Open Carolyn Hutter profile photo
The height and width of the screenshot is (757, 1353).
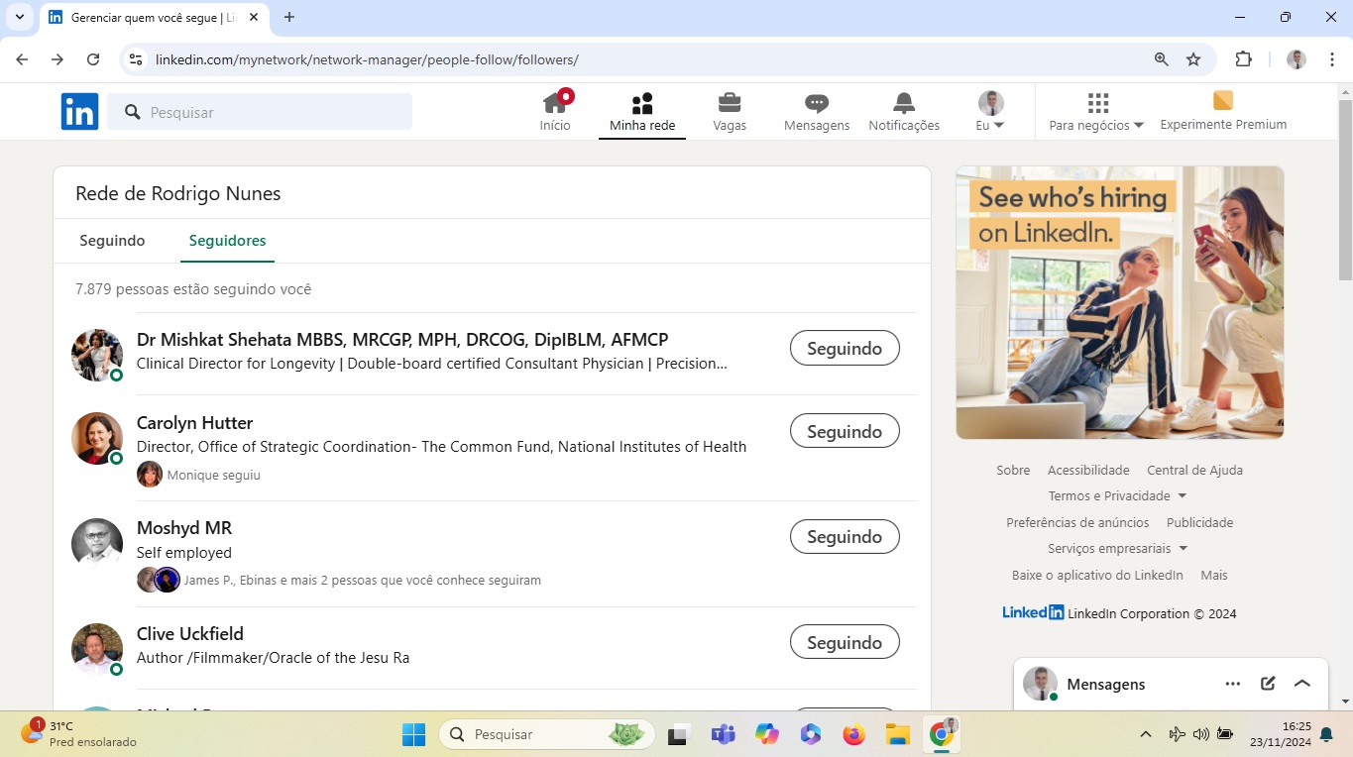pyautogui.click(x=97, y=438)
